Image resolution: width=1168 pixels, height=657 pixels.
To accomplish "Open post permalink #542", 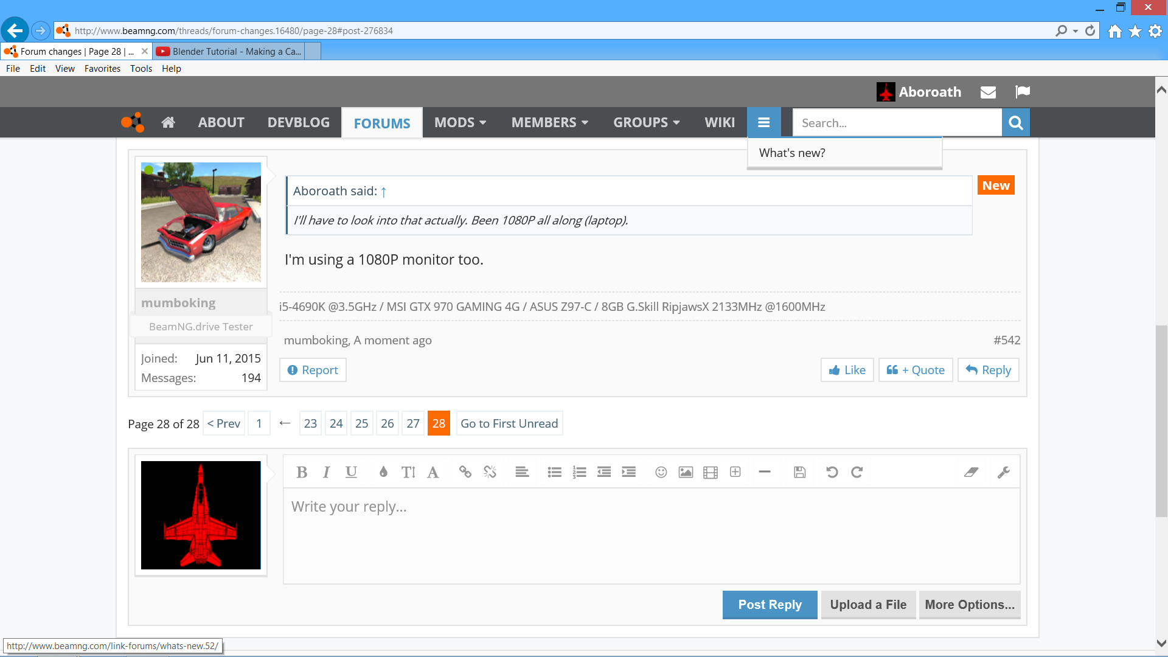I will 1007,340.
